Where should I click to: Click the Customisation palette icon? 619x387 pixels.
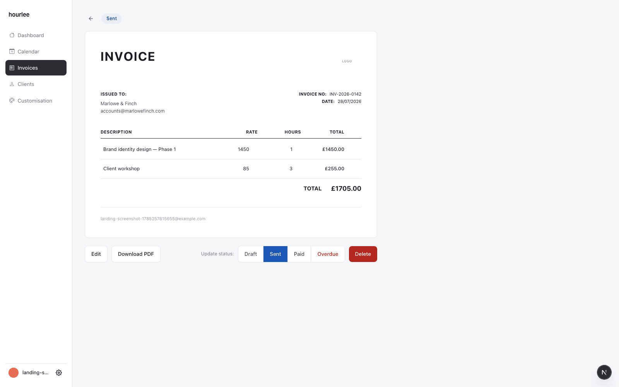click(x=12, y=101)
